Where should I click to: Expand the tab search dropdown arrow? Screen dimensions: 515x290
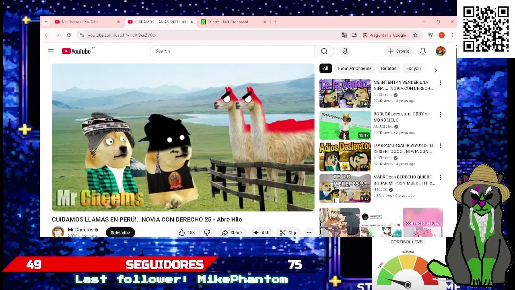(x=46, y=22)
